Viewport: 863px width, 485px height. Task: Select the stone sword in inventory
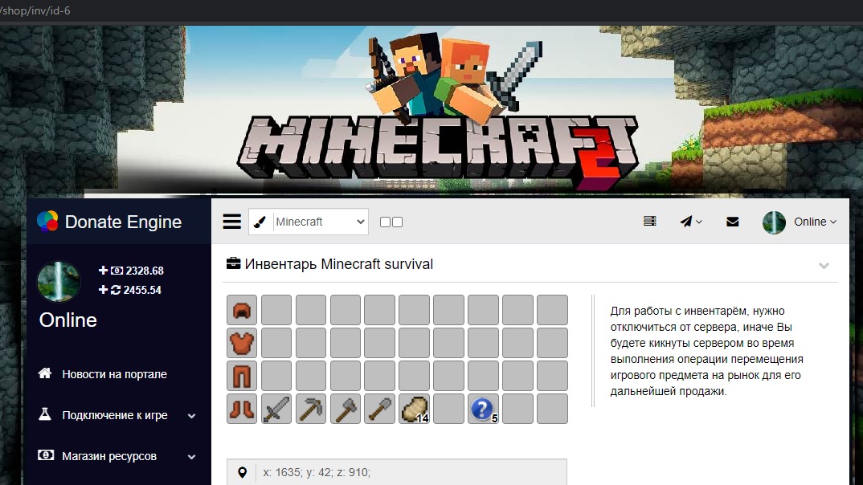pos(276,409)
